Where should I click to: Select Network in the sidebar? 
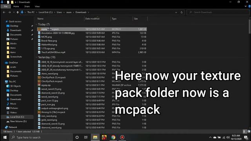pos(13,127)
